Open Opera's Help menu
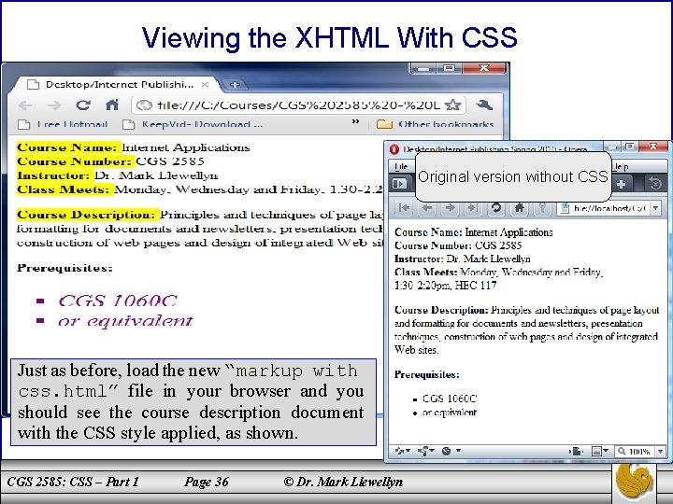673x504 pixels. (621, 166)
